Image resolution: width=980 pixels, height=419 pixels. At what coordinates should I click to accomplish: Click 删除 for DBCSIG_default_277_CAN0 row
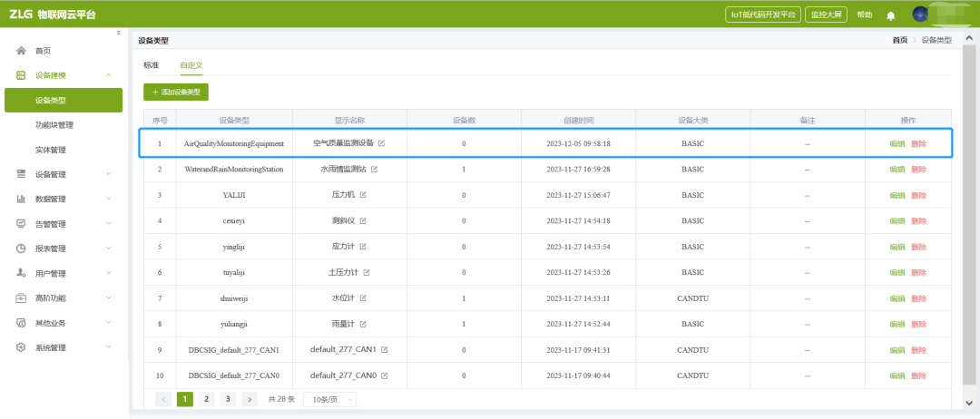click(x=918, y=375)
